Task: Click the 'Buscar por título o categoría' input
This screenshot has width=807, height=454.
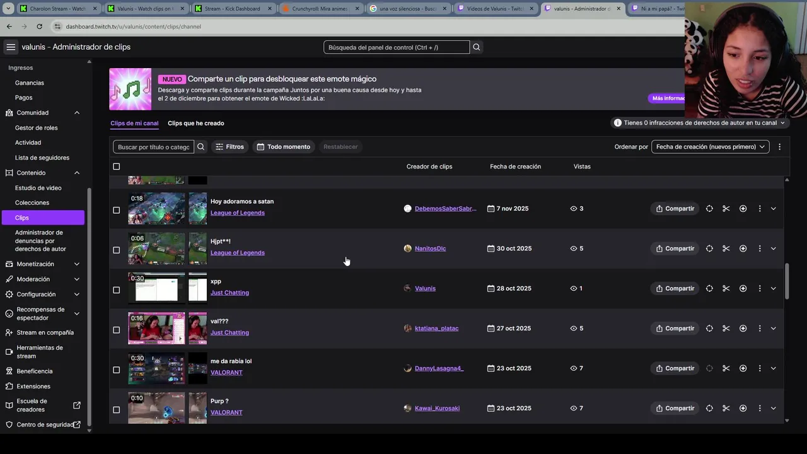Action: 154,147
